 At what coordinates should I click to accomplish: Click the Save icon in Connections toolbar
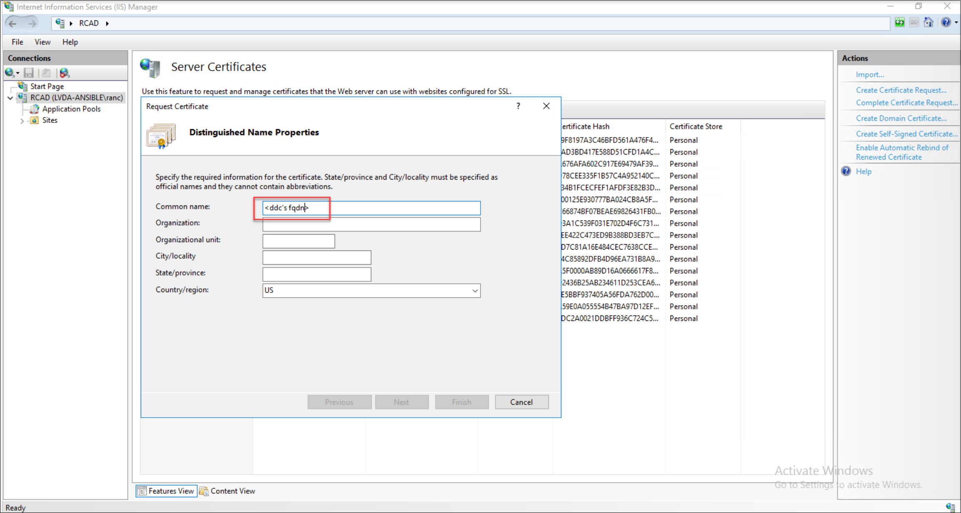pos(28,73)
